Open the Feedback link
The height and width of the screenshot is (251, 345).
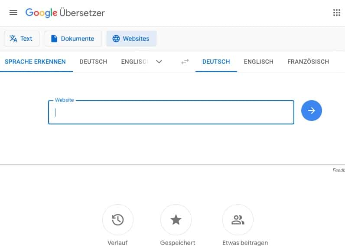[x=338, y=170]
